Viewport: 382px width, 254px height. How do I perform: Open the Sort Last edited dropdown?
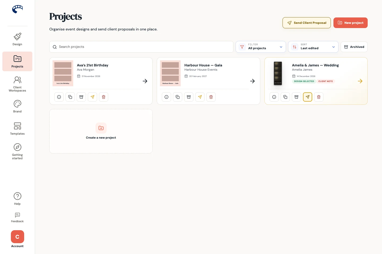pyautogui.click(x=313, y=47)
